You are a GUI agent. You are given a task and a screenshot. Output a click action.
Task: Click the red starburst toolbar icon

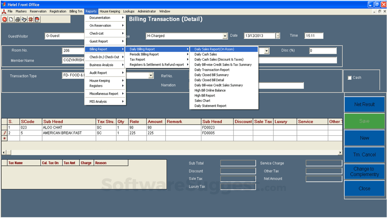click(30, 19)
